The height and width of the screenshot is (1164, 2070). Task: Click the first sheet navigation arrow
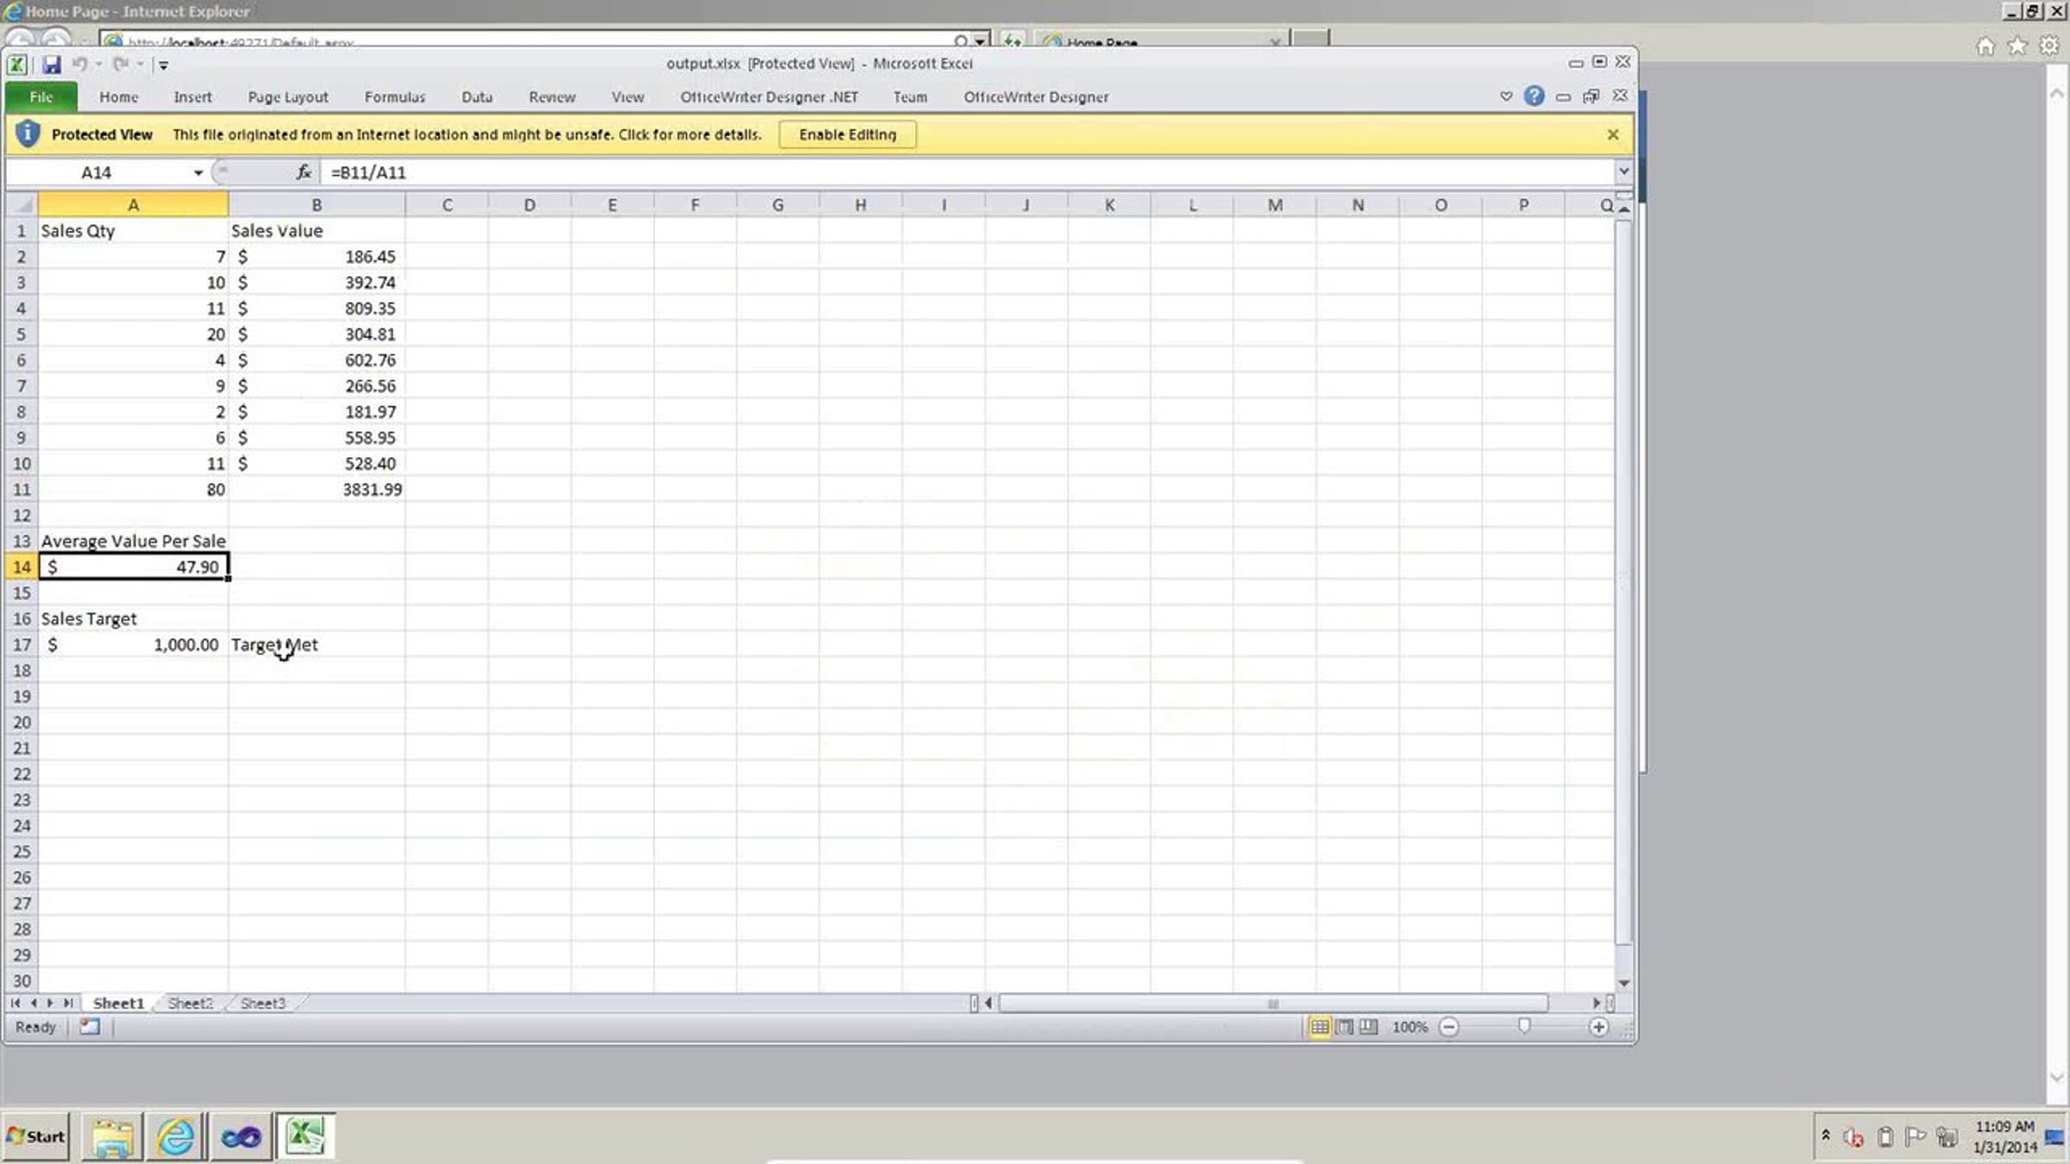tap(15, 1003)
